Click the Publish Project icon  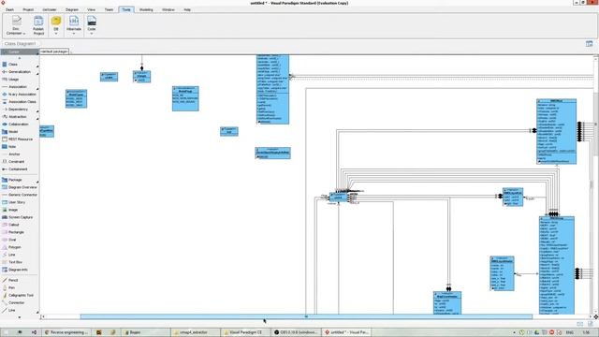point(38,25)
